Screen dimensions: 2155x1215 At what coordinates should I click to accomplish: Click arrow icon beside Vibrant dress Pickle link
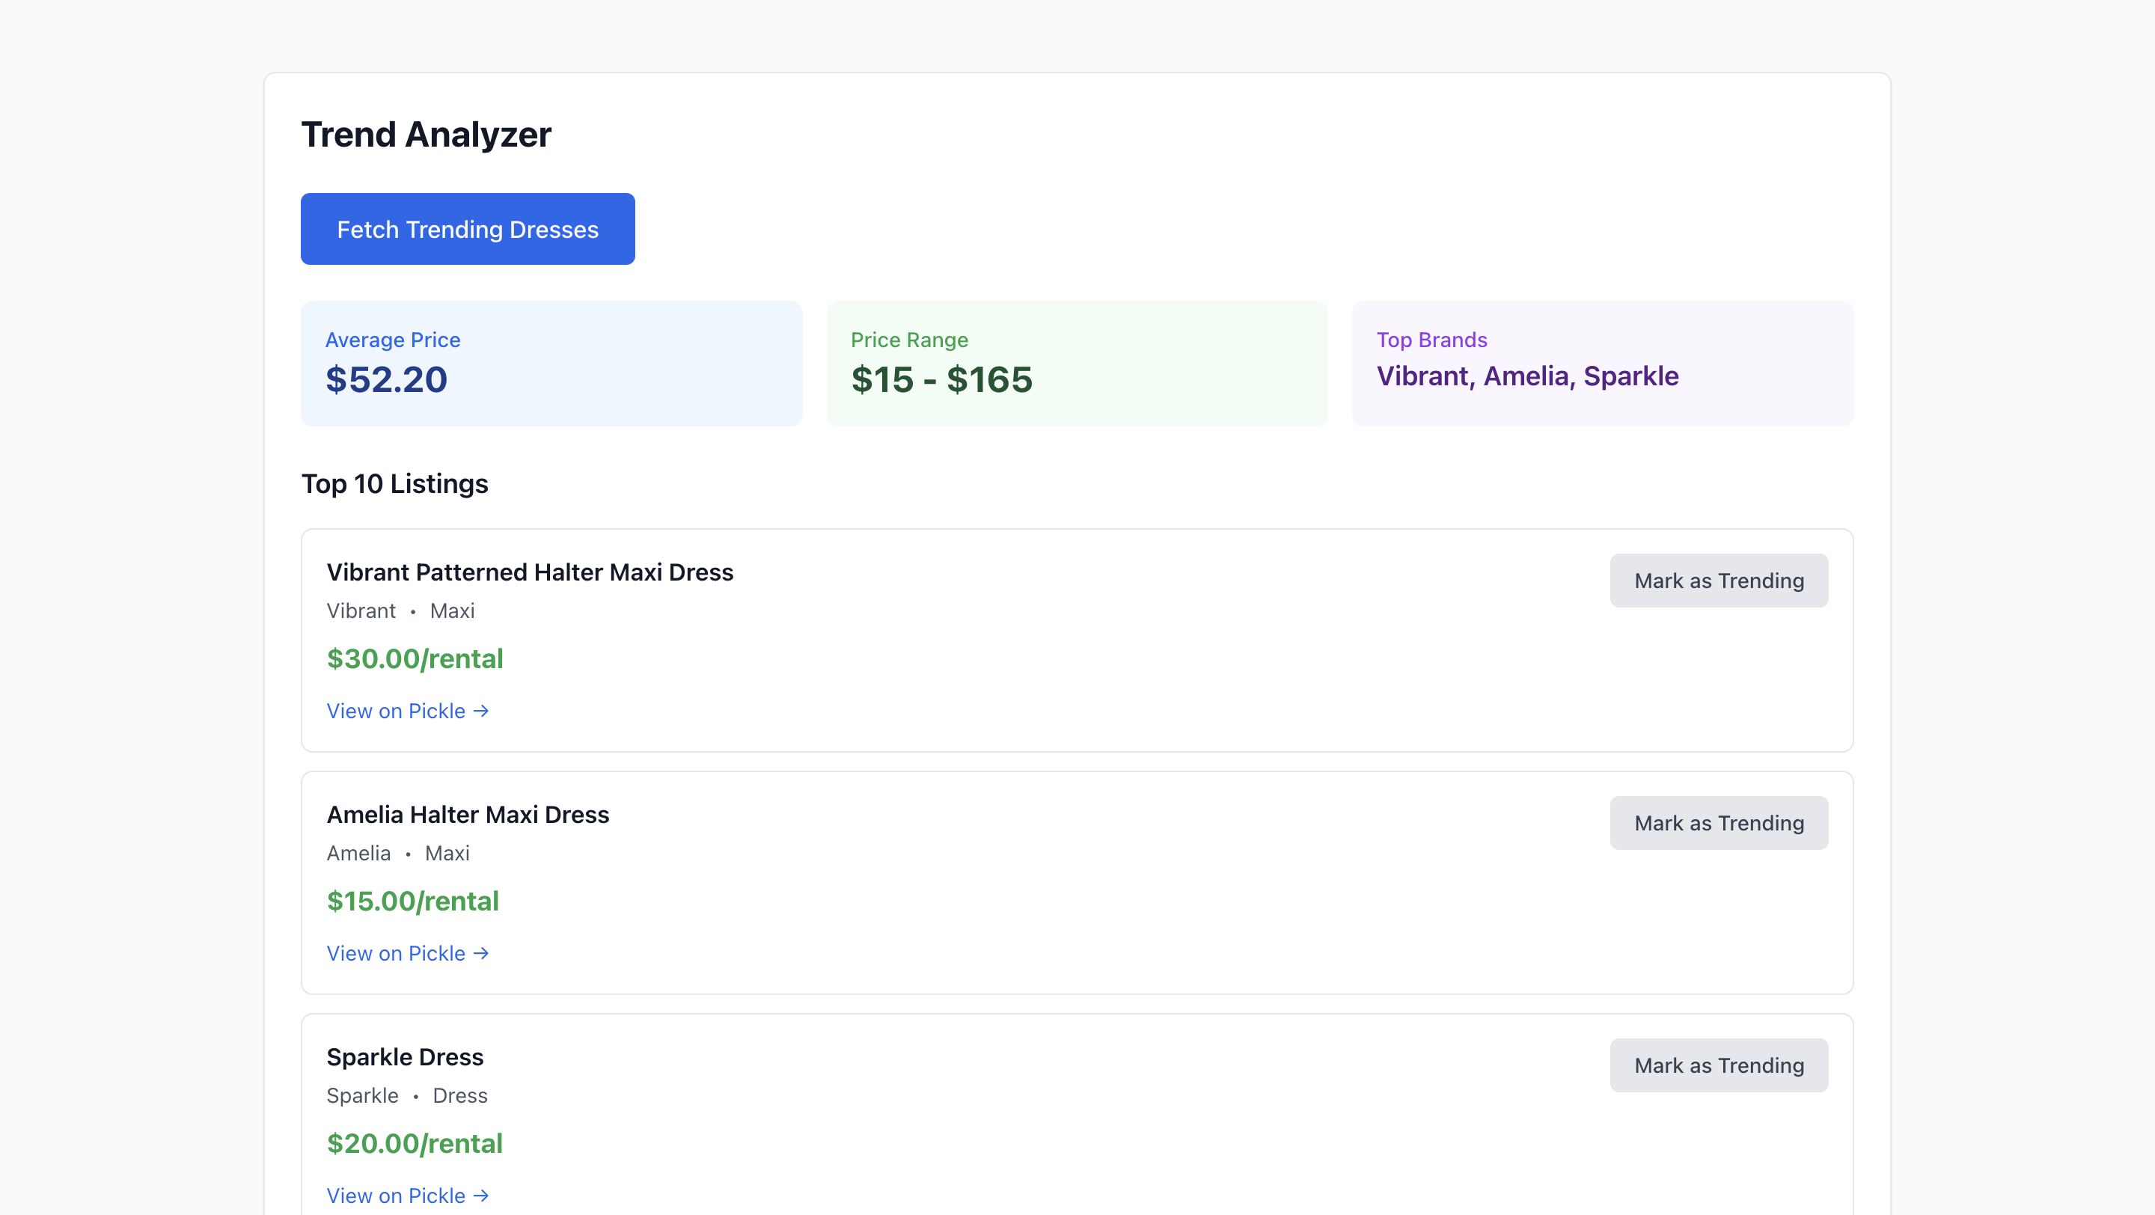pyautogui.click(x=481, y=711)
